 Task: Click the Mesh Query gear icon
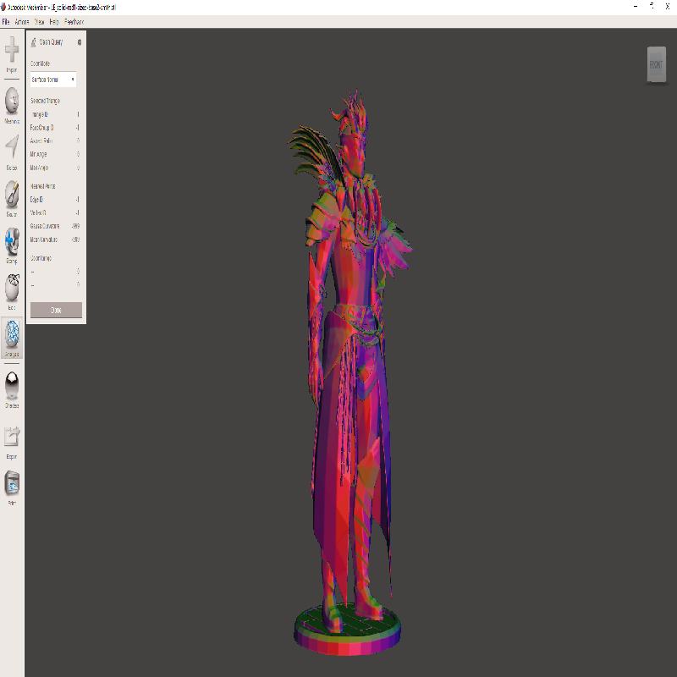pos(80,41)
